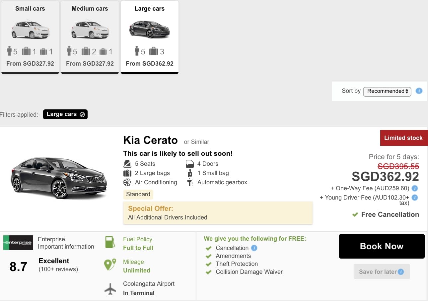
Task: Click the fuel pump icon
Action: (x=110, y=242)
